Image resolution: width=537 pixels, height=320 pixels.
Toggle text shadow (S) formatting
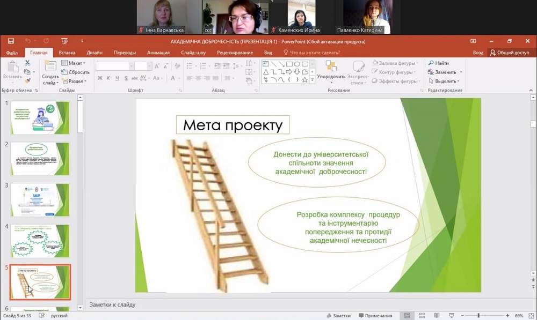pos(126,78)
